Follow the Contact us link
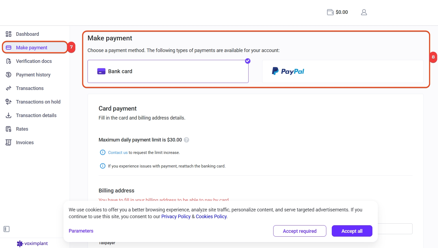The image size is (438, 248). [118, 153]
